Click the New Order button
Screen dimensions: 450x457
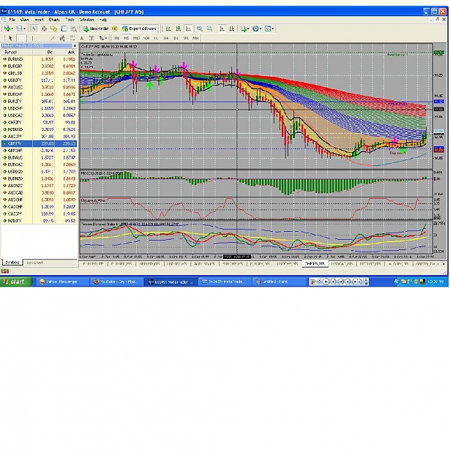coord(96,29)
